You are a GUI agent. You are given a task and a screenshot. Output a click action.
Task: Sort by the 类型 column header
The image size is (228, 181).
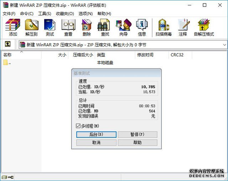[115, 55]
